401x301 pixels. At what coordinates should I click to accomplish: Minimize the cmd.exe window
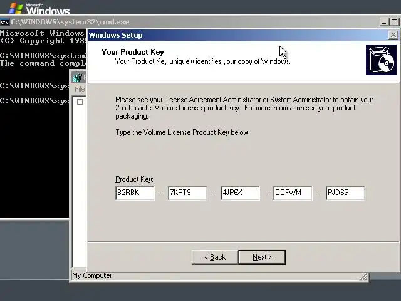[x=384, y=22]
